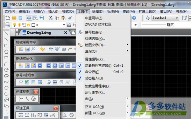Expand the 查询 submenu arrow
This screenshot has height=119, width=191.
[127, 51]
